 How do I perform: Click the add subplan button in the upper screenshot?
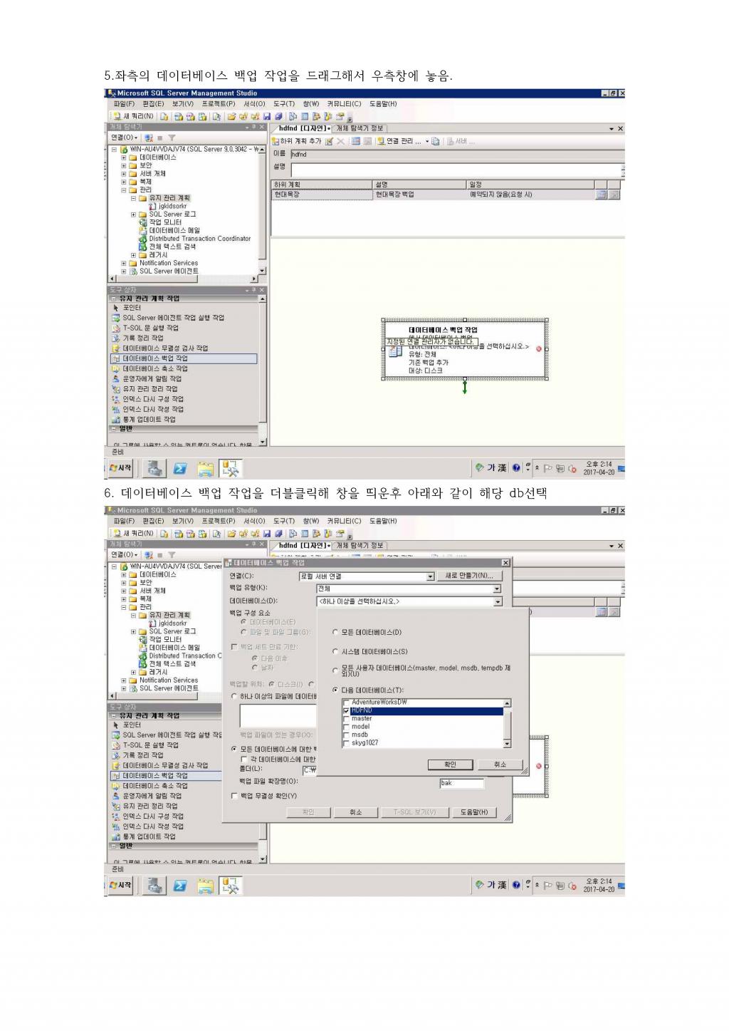coord(298,141)
